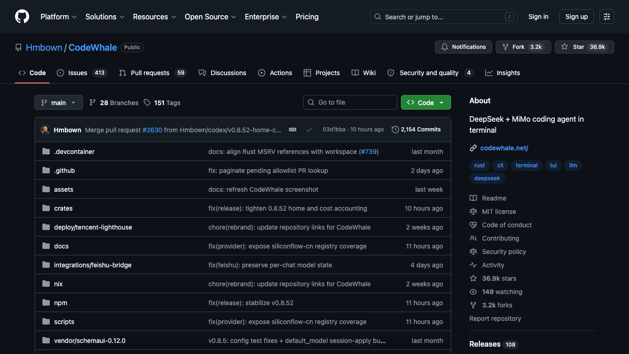The height and width of the screenshot is (354, 629).
Task: Open the integrations/feishu-bridge folder
Action: click(93, 265)
